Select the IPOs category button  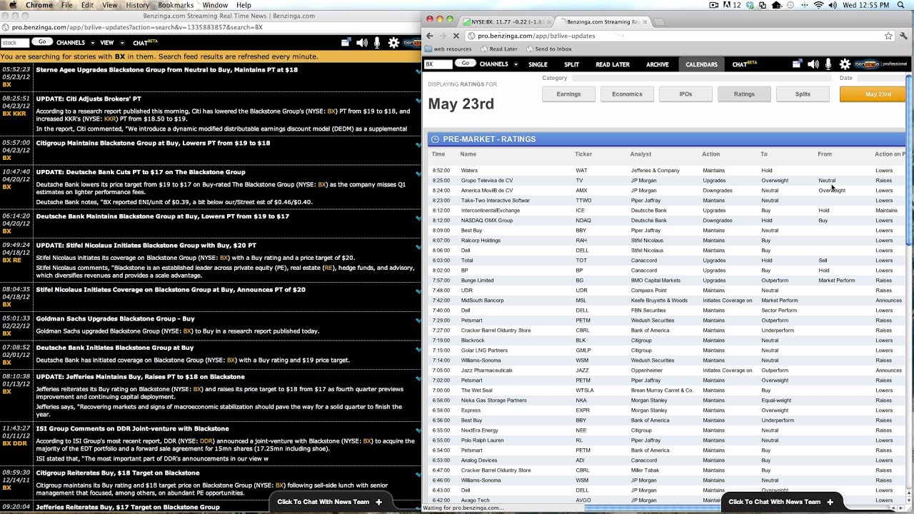pyautogui.click(x=685, y=94)
